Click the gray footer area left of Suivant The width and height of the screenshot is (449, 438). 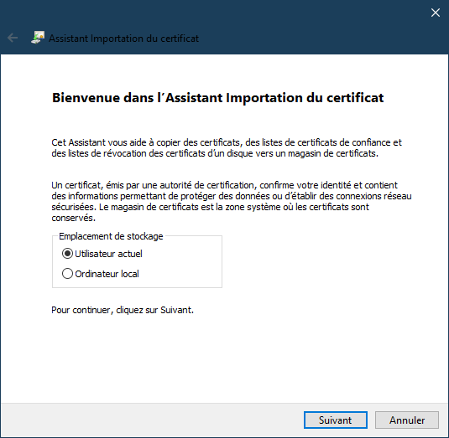[x=152, y=420]
